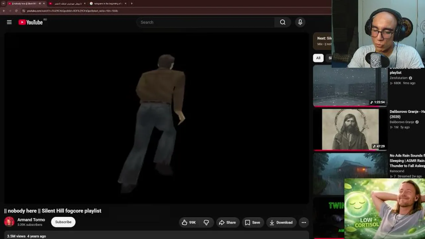Focus the YouTube Search field
425x239 pixels.
206,22
